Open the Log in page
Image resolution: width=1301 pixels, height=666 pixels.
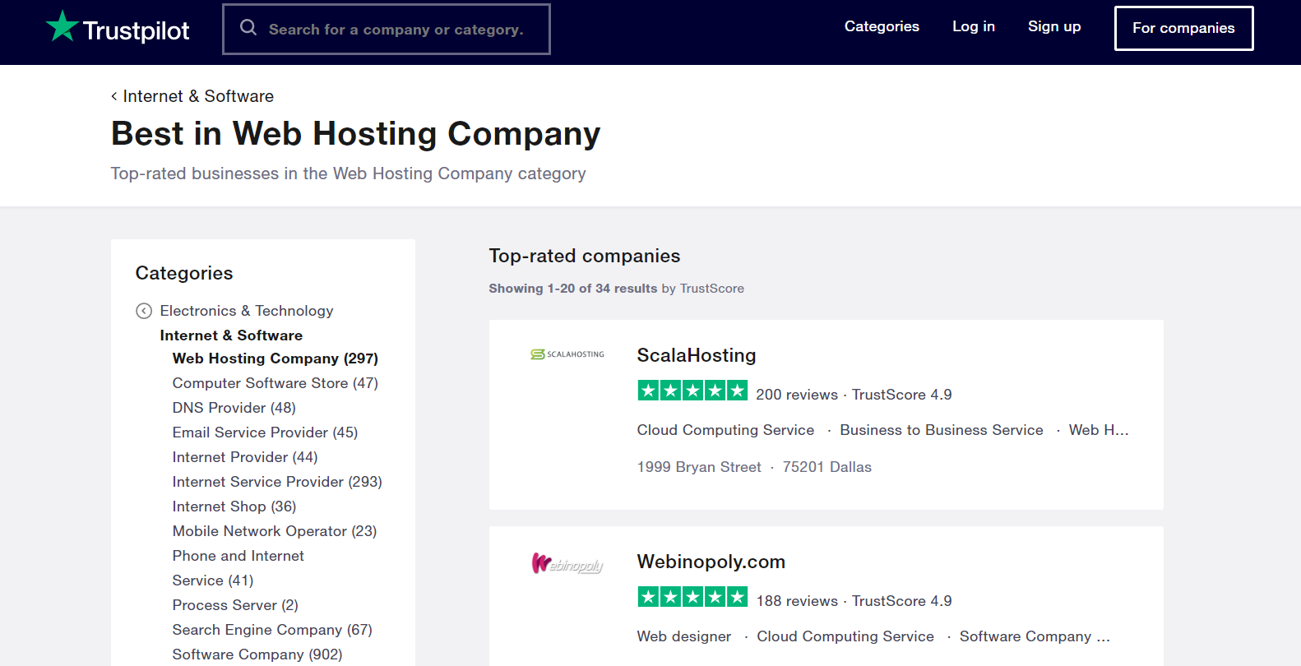click(x=974, y=26)
